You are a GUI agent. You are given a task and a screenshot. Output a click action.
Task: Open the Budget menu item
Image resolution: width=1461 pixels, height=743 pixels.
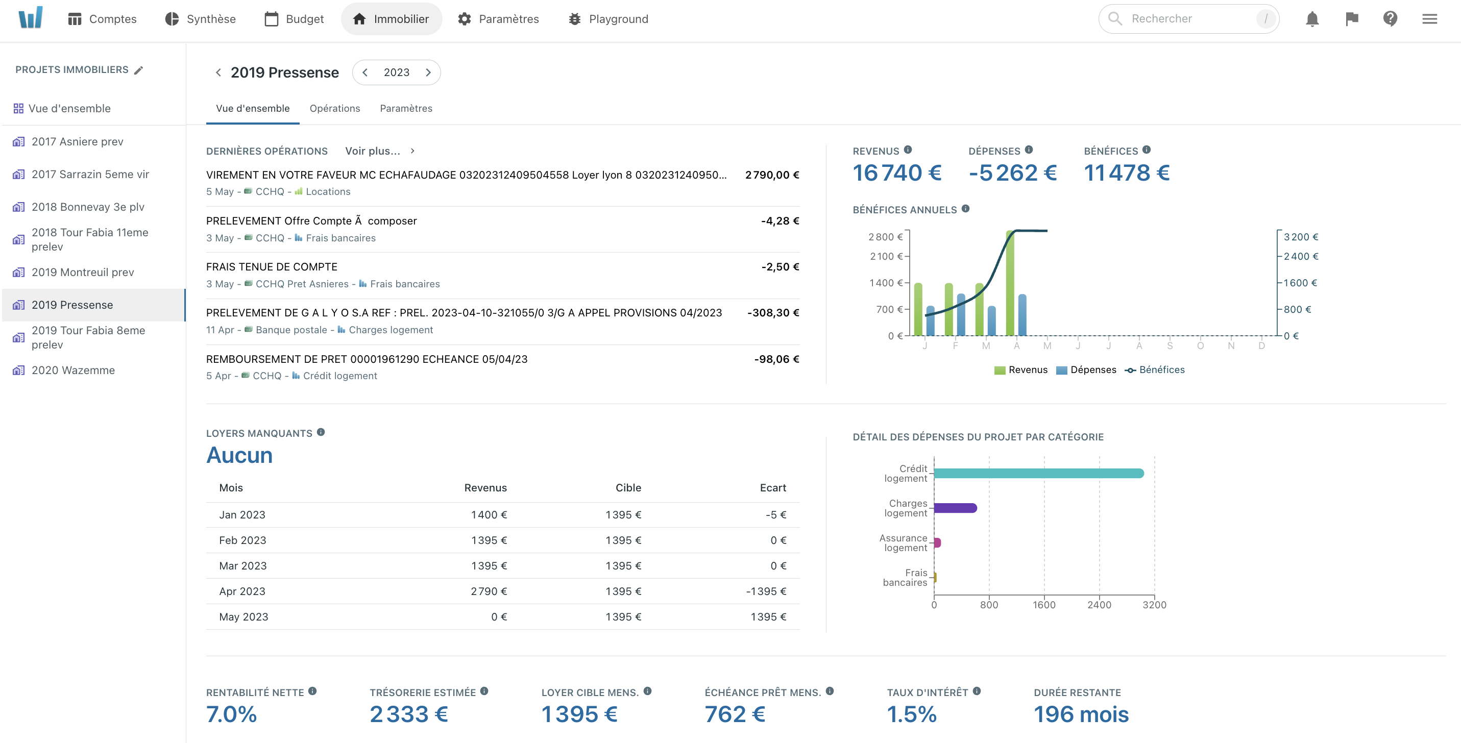(x=295, y=19)
